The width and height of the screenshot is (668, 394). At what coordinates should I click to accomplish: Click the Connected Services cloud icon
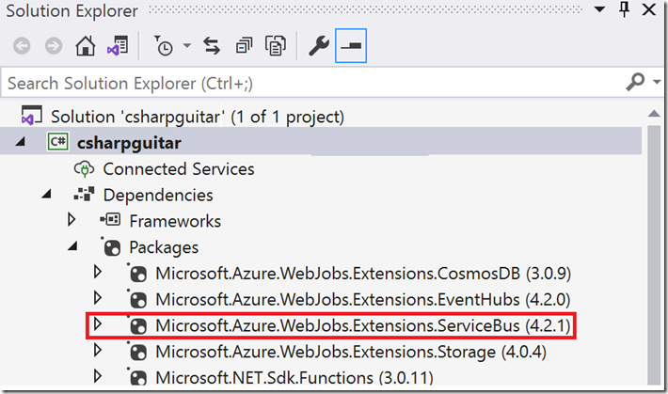pyautogui.click(x=84, y=169)
